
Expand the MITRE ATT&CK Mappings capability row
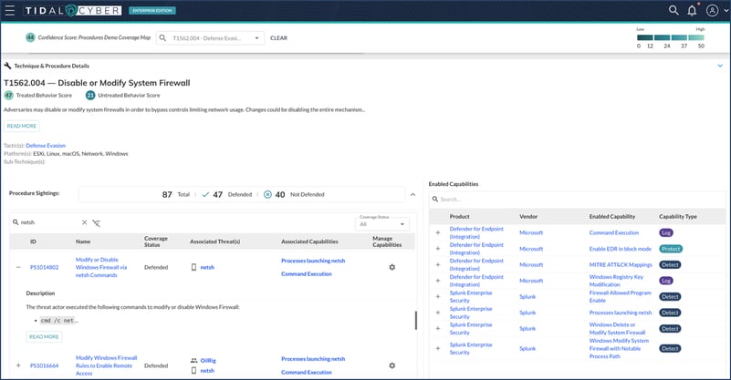tap(438, 264)
